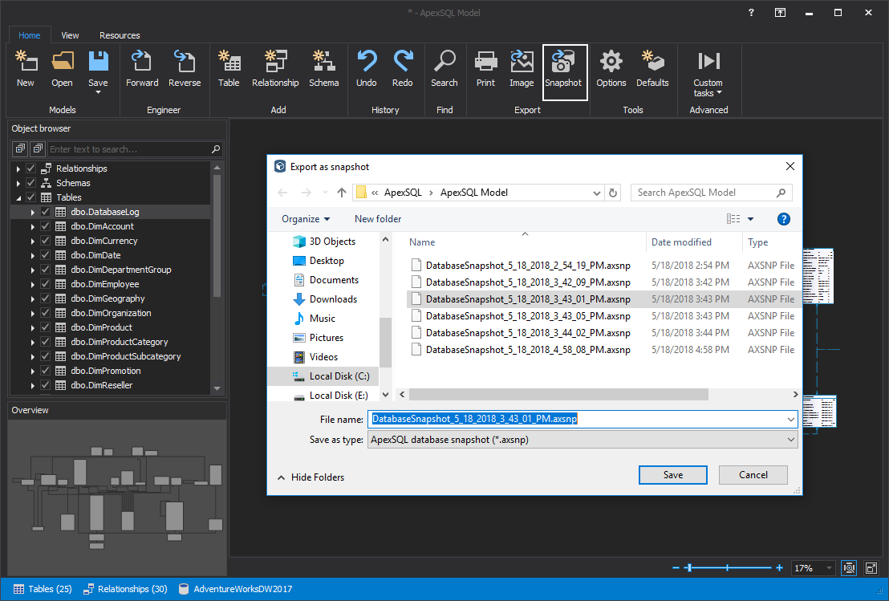Add a Schema from ribbon

[x=323, y=68]
